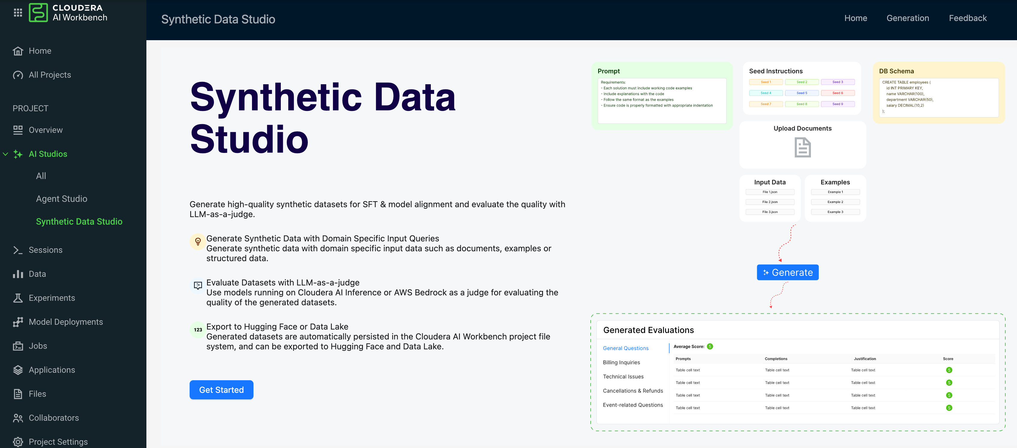Select Agent Studio in the sidebar
The image size is (1017, 448).
point(61,199)
